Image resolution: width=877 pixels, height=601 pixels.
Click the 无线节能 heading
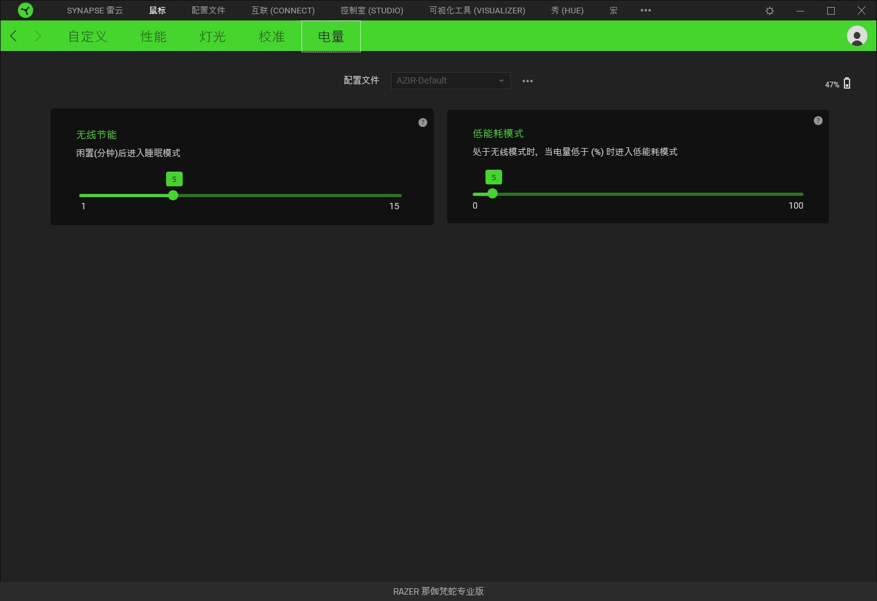click(96, 135)
